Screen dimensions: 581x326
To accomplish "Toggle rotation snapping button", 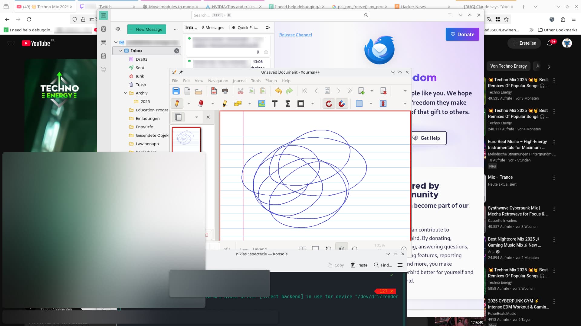I will 329,104.
